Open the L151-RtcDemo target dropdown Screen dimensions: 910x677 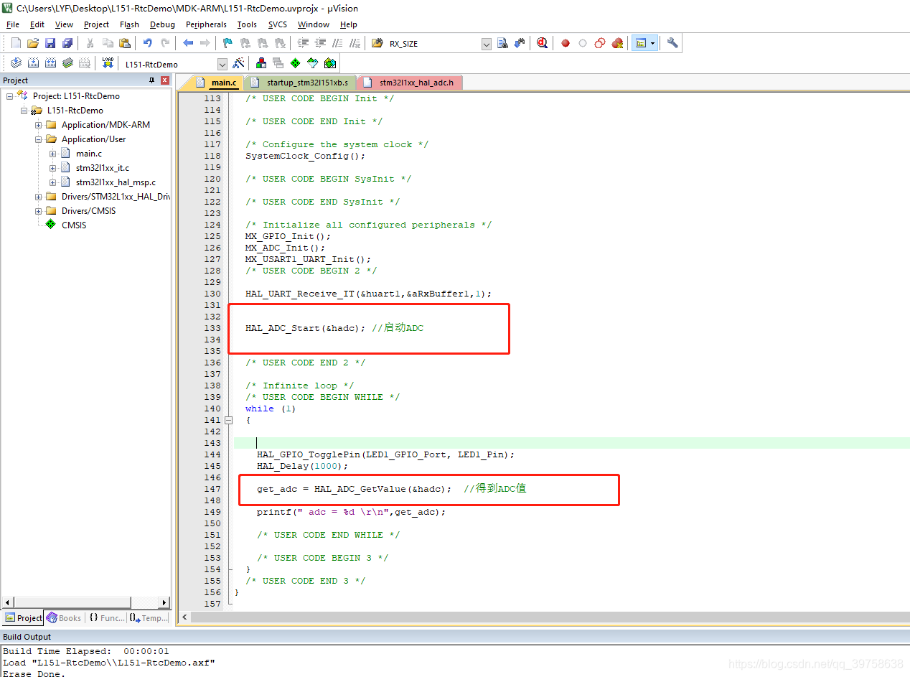221,62
